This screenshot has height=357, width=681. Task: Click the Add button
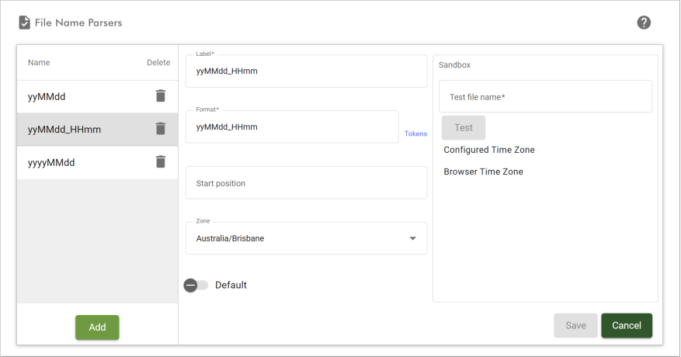click(97, 327)
